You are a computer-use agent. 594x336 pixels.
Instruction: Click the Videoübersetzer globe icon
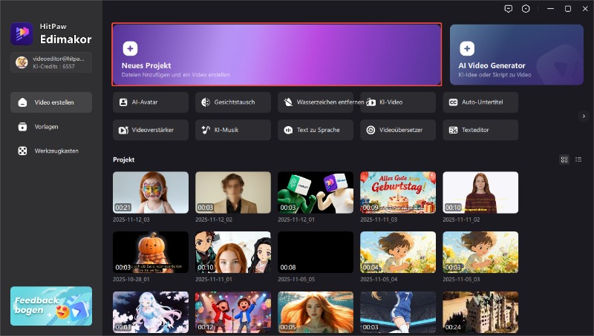371,130
